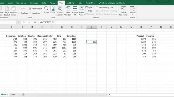Select the active cell showing 297 in column J
174x97 pixels.
pyautogui.click(x=92, y=42)
